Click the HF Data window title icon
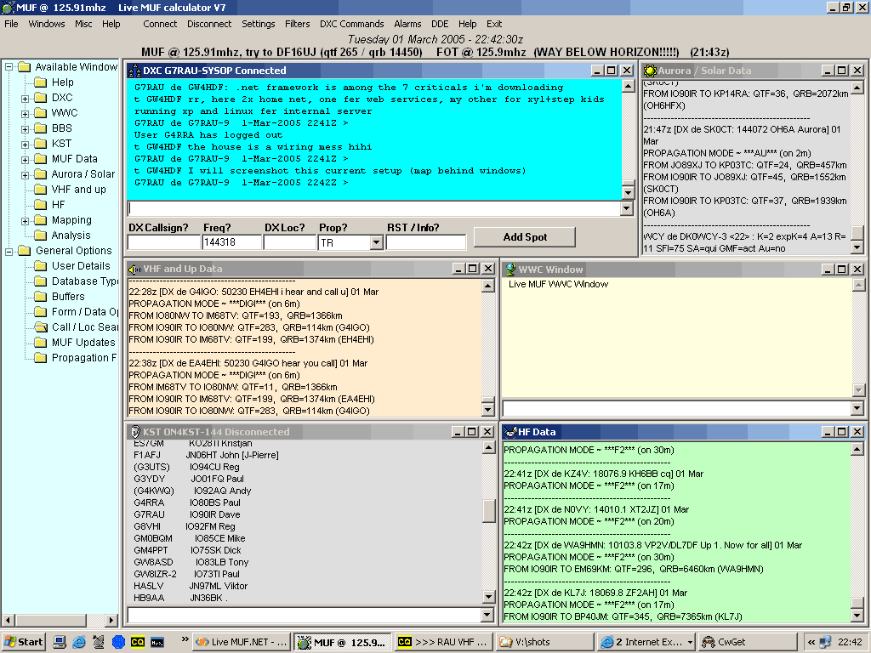This screenshot has width=871, height=653. 510,432
